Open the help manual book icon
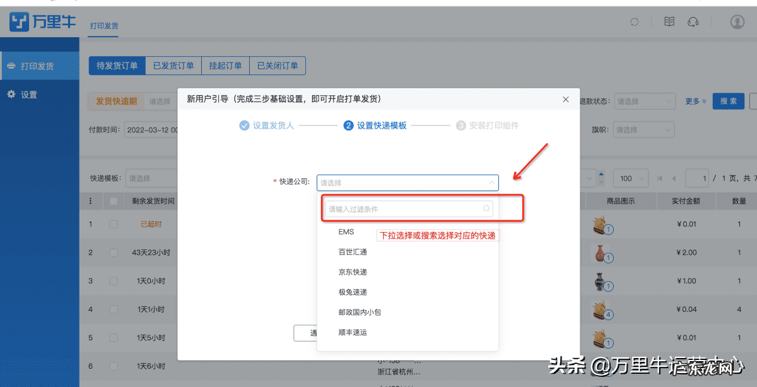Screen dimensions: 757x387 669,21
